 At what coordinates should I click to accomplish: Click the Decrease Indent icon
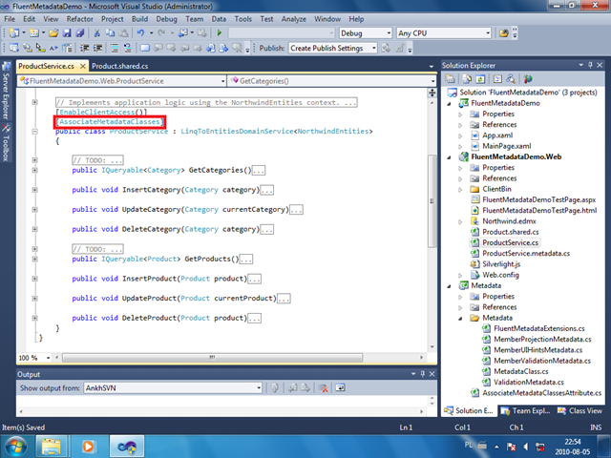click(x=84, y=48)
